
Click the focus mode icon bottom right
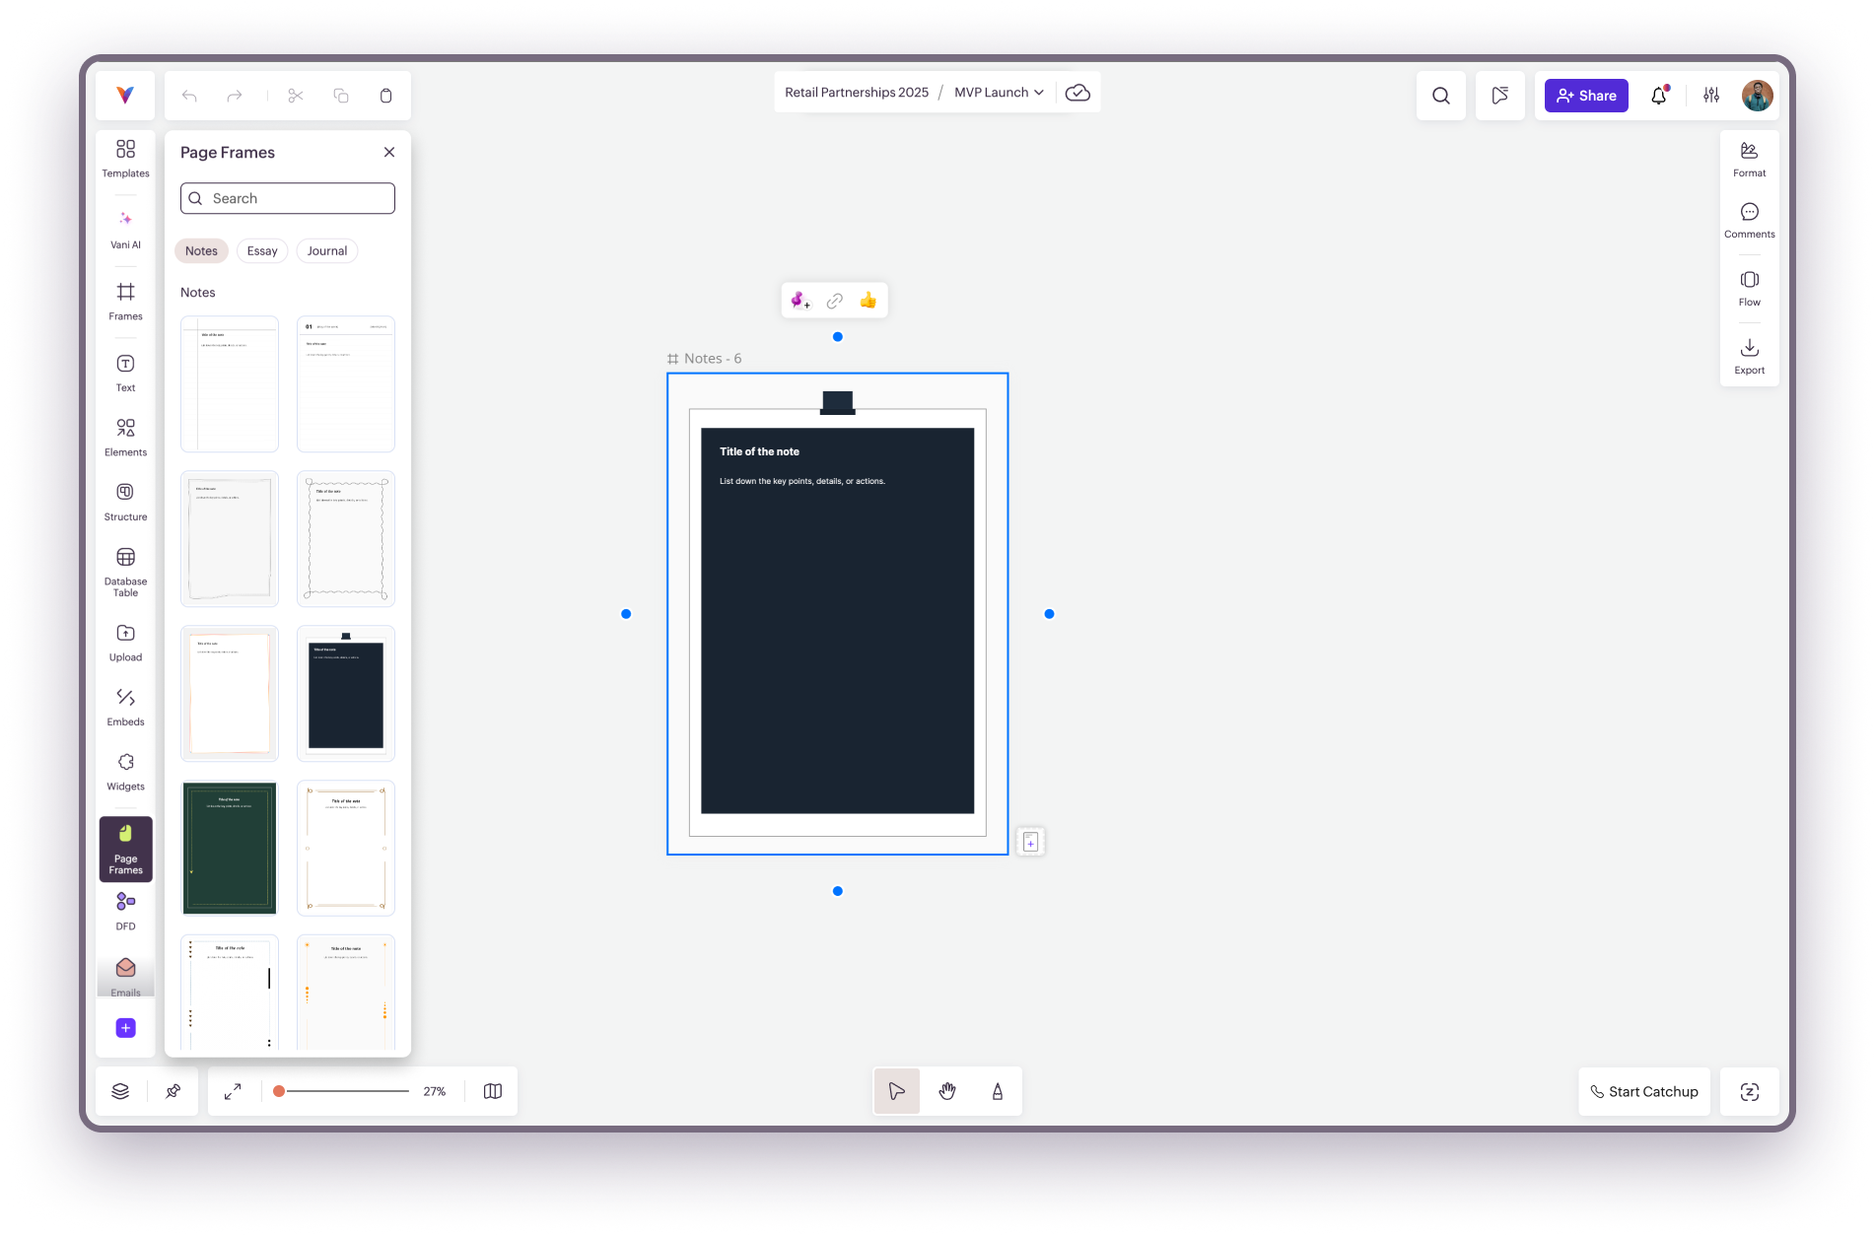pyautogui.click(x=1749, y=1091)
